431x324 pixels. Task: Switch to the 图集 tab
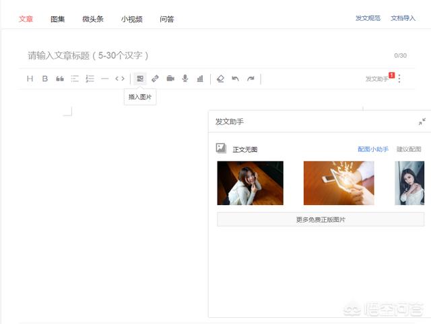(x=58, y=19)
